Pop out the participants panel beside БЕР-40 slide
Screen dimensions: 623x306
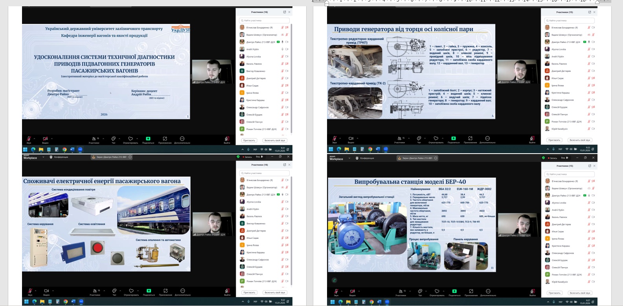point(590,166)
